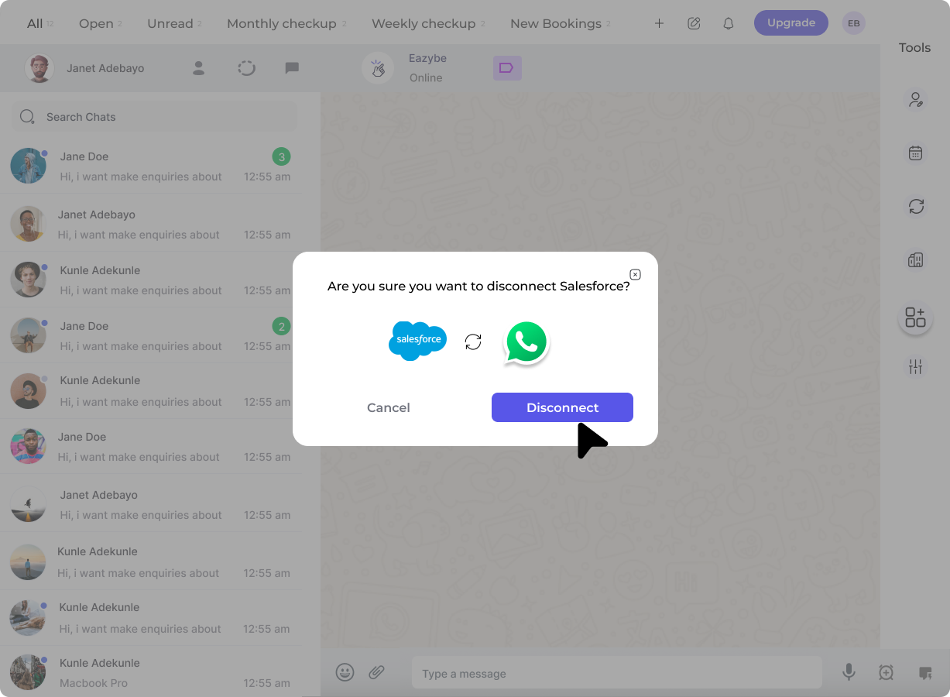This screenshot has height=697, width=950.
Task: Open the contacts person icon
Action: 198,68
